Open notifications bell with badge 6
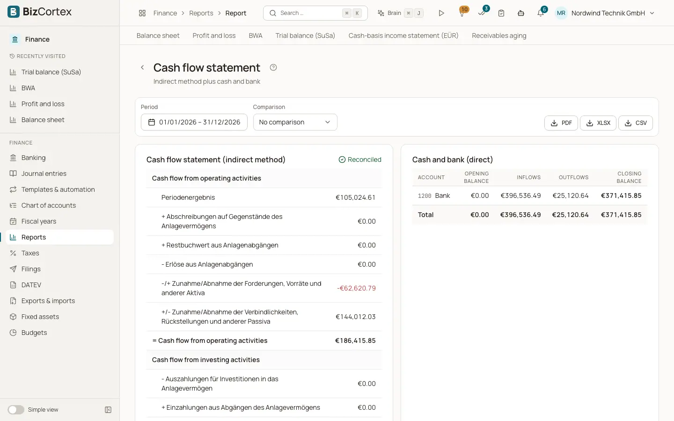The width and height of the screenshot is (674, 421). [541, 13]
